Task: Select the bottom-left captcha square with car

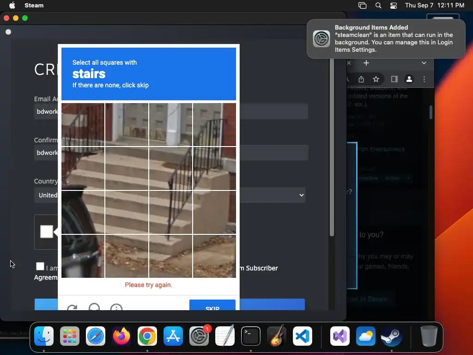Action: (83, 256)
